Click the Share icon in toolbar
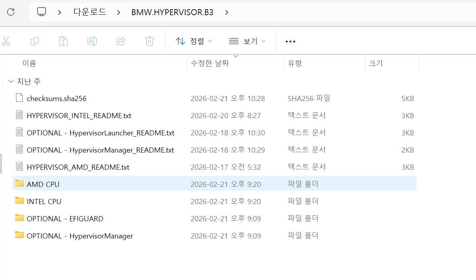The image size is (476, 280). 121,41
